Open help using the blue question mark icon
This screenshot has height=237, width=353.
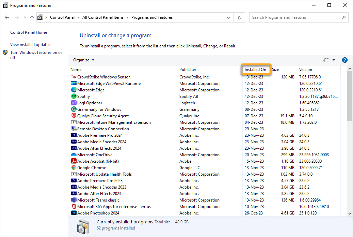(x=344, y=60)
